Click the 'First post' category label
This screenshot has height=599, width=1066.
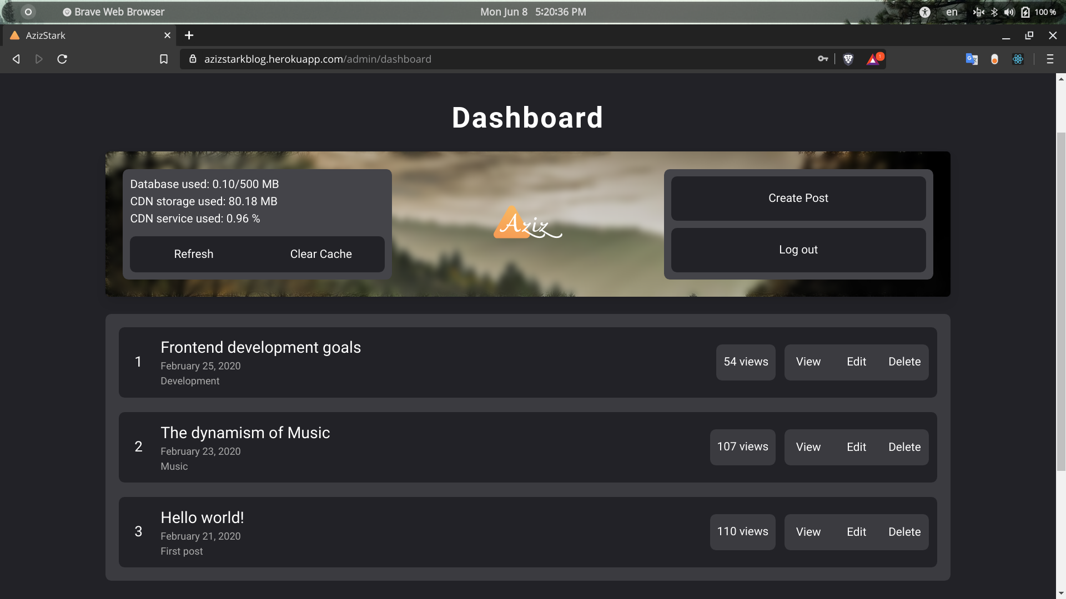(x=182, y=551)
